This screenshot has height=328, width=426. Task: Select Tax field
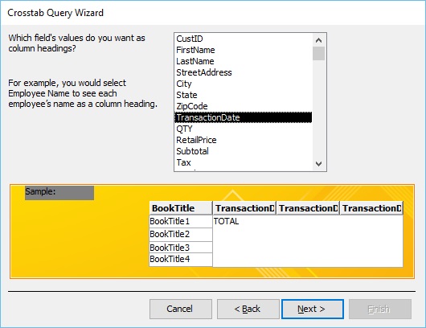coord(244,162)
